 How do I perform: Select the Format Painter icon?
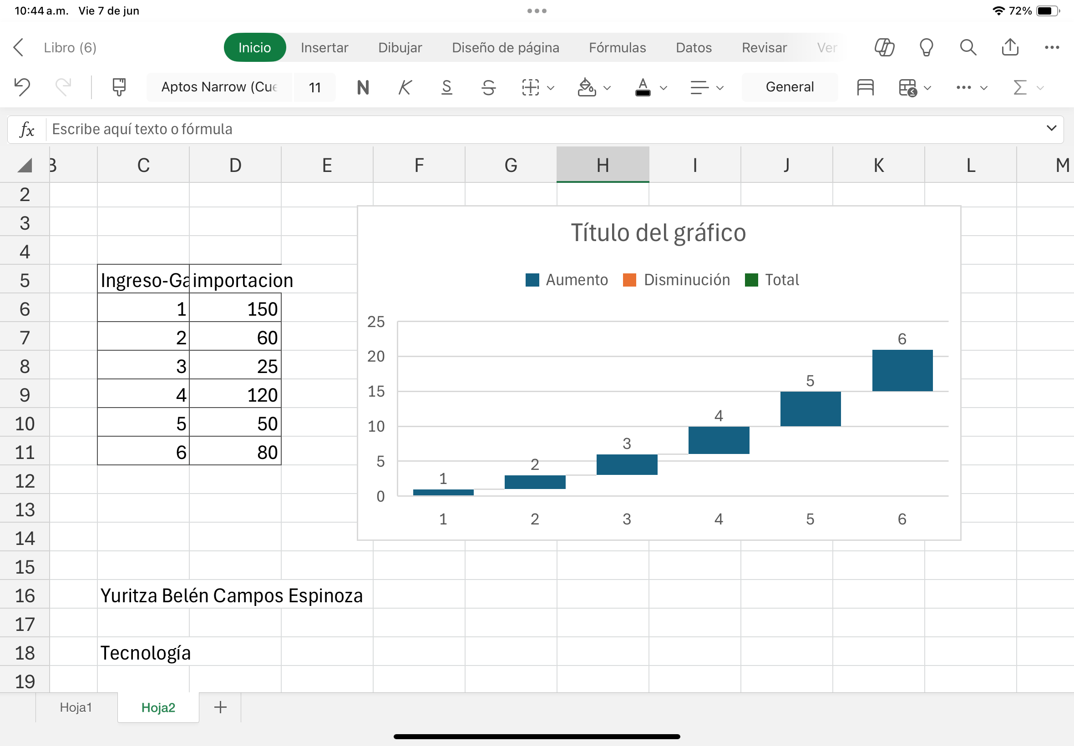pyautogui.click(x=119, y=87)
